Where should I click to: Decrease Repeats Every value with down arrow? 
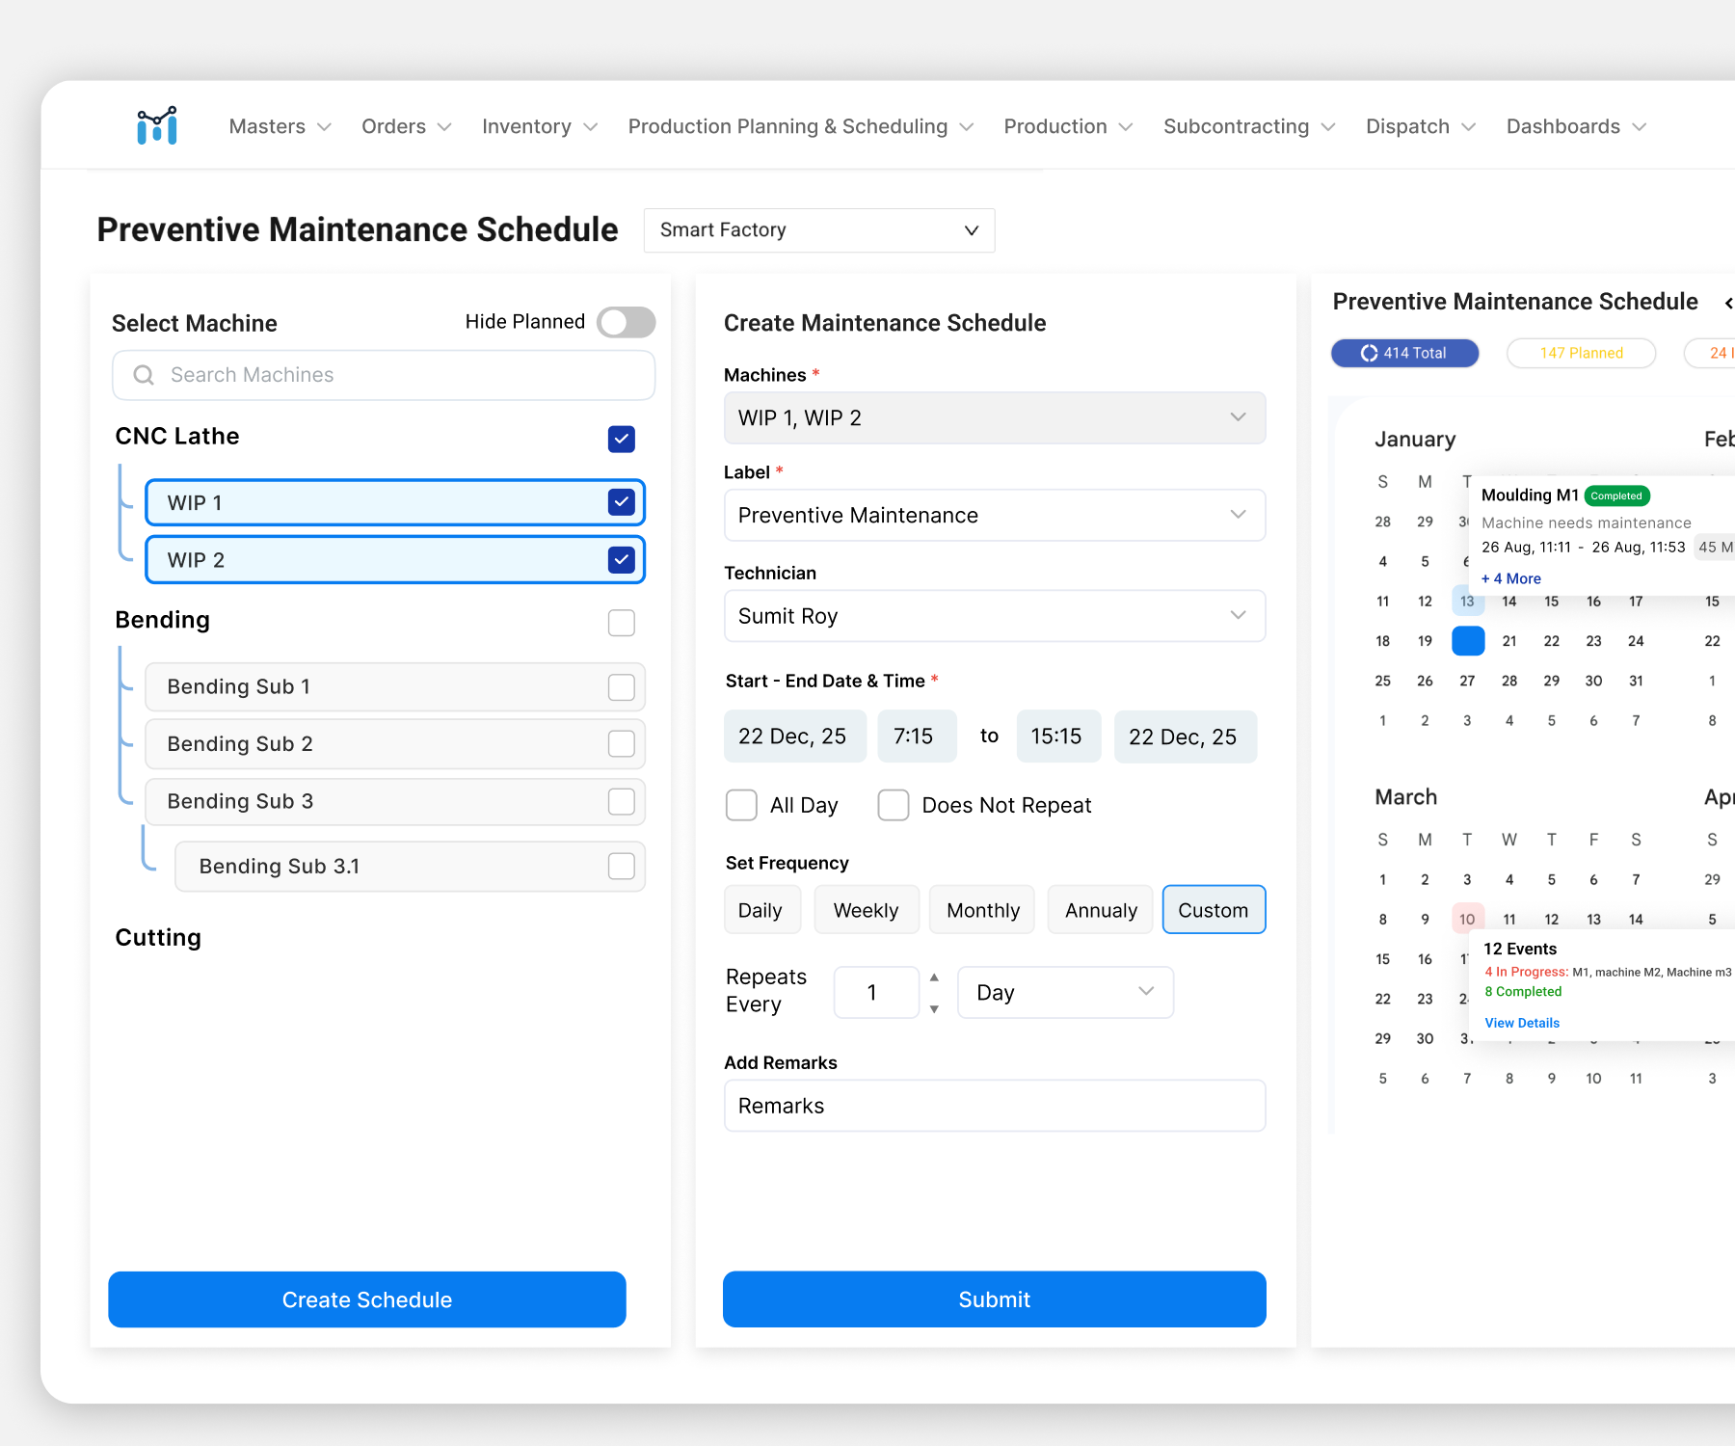point(934,1008)
